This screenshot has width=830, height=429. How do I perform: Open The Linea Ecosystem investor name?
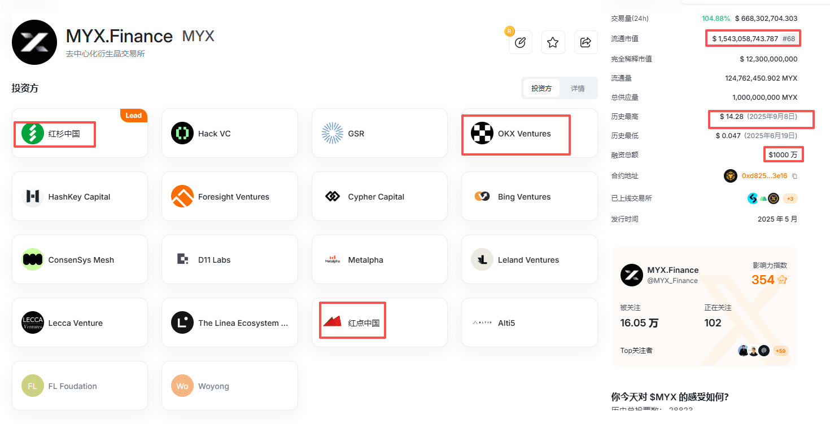243,323
